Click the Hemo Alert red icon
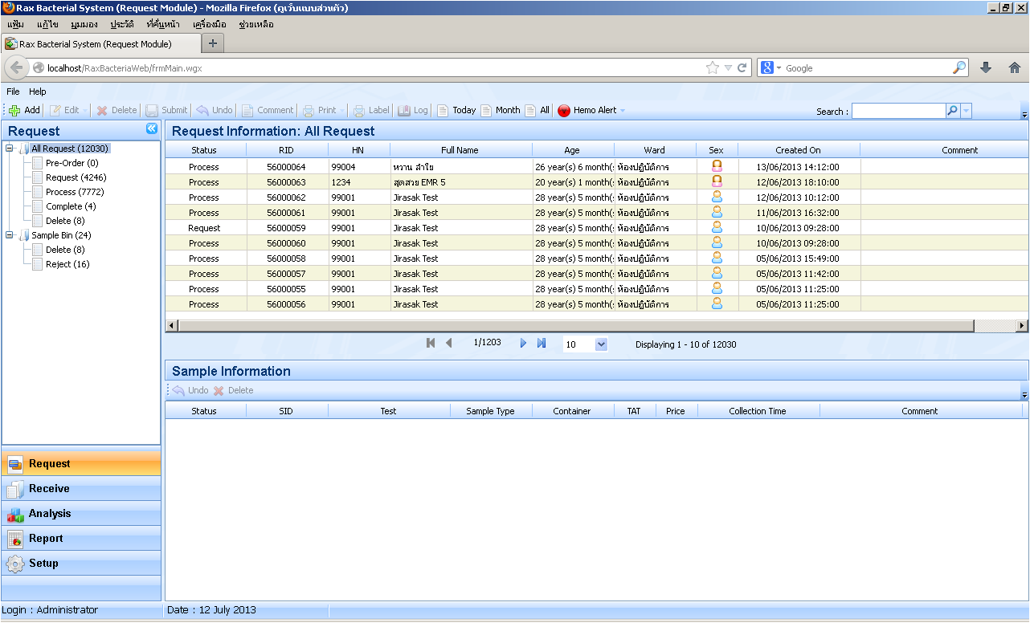Screen dimensions: 1030x623 tap(564, 111)
